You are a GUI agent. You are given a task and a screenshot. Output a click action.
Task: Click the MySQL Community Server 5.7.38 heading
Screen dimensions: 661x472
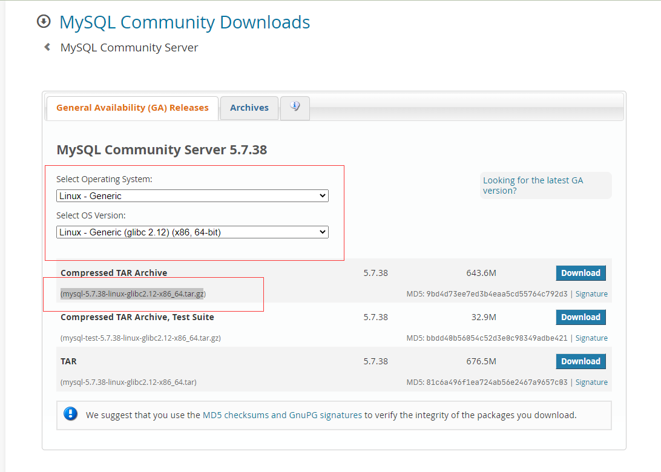pyautogui.click(x=162, y=150)
